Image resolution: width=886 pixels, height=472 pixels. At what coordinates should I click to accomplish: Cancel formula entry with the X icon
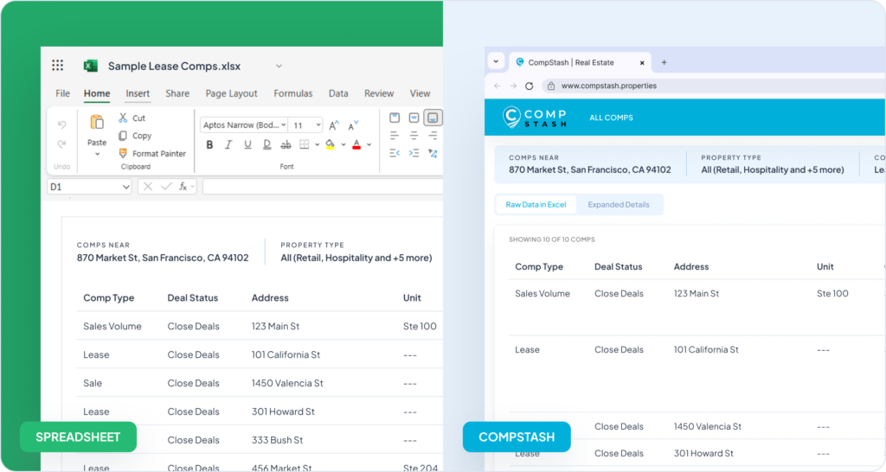[x=147, y=187]
